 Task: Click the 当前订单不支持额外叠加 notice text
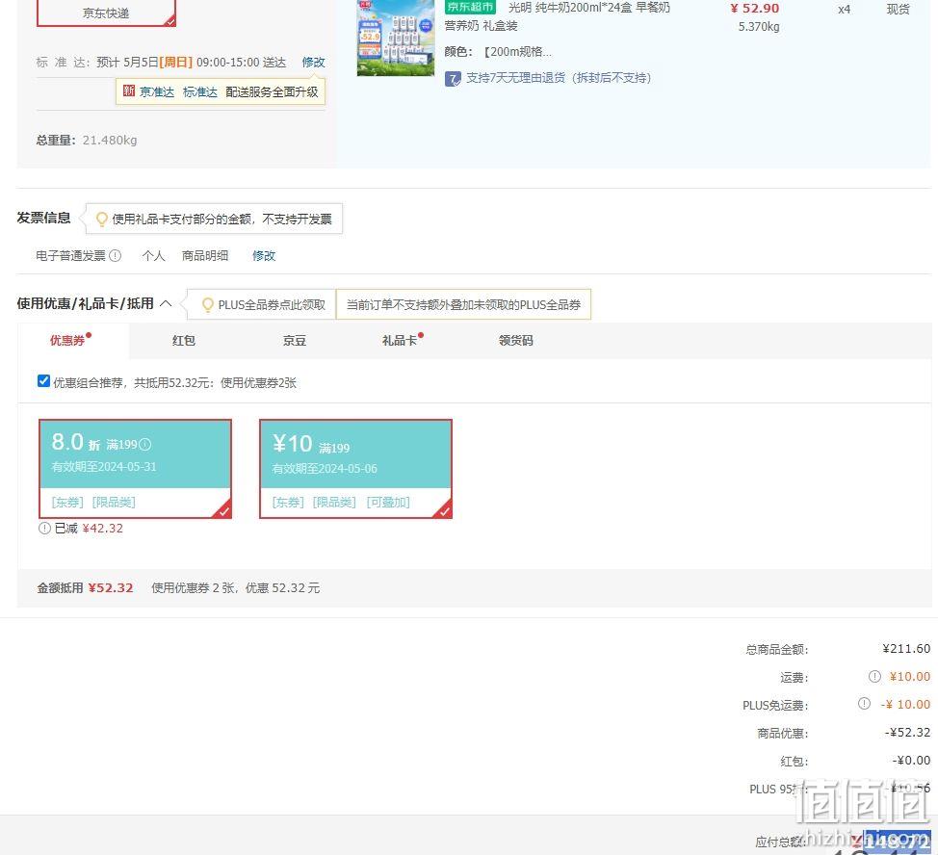pyautogui.click(x=463, y=305)
